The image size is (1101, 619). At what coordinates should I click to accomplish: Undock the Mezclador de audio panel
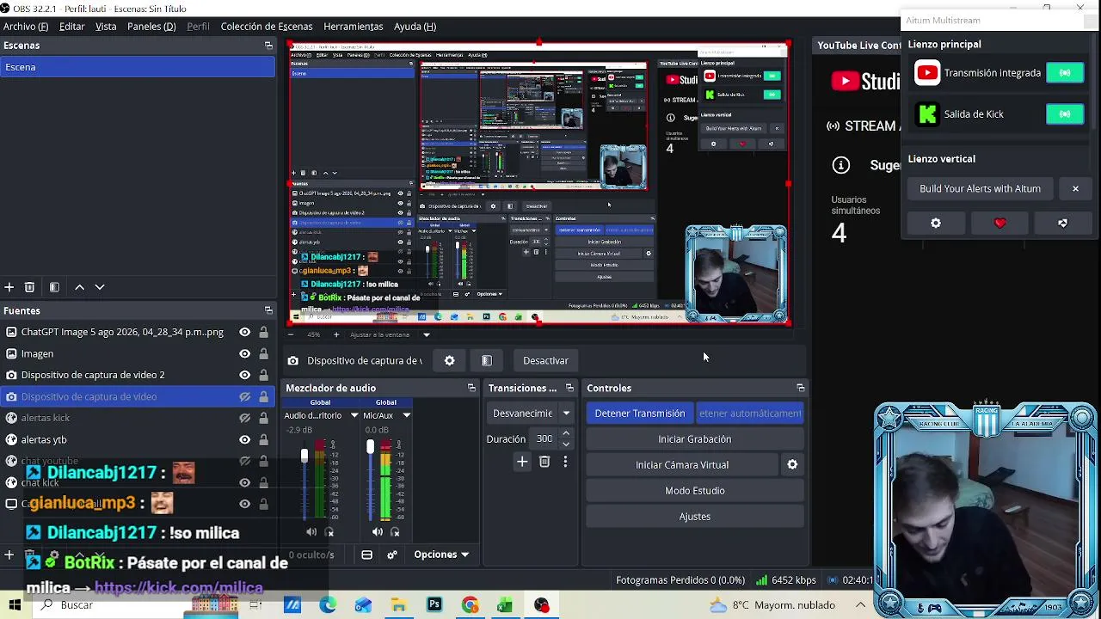(x=471, y=389)
